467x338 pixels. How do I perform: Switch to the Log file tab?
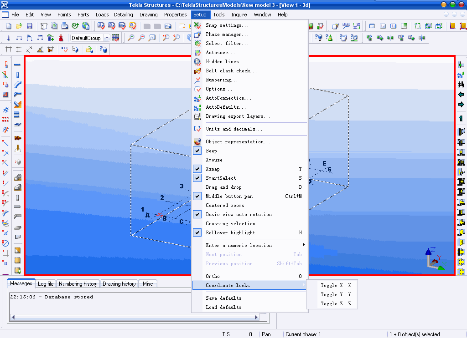pyautogui.click(x=46, y=284)
